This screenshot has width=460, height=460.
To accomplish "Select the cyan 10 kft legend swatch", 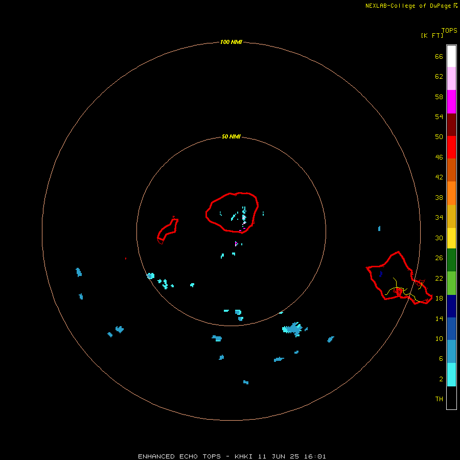I will (451, 375).
